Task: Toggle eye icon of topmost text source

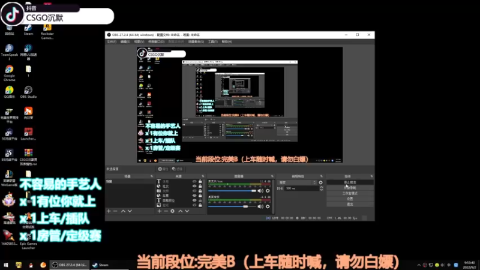Action: coord(194,182)
